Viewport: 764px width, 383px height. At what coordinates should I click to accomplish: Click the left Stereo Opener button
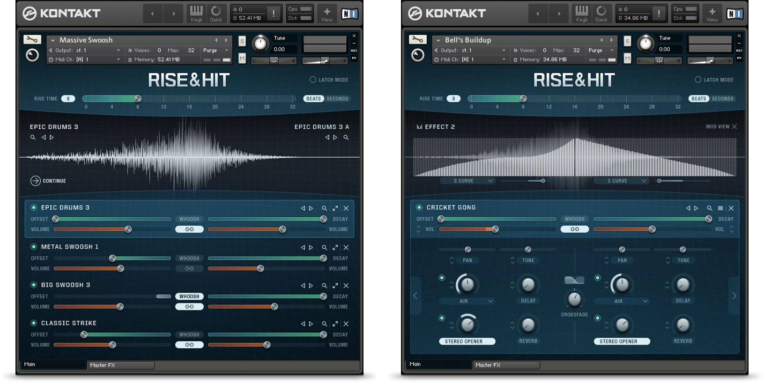467,341
